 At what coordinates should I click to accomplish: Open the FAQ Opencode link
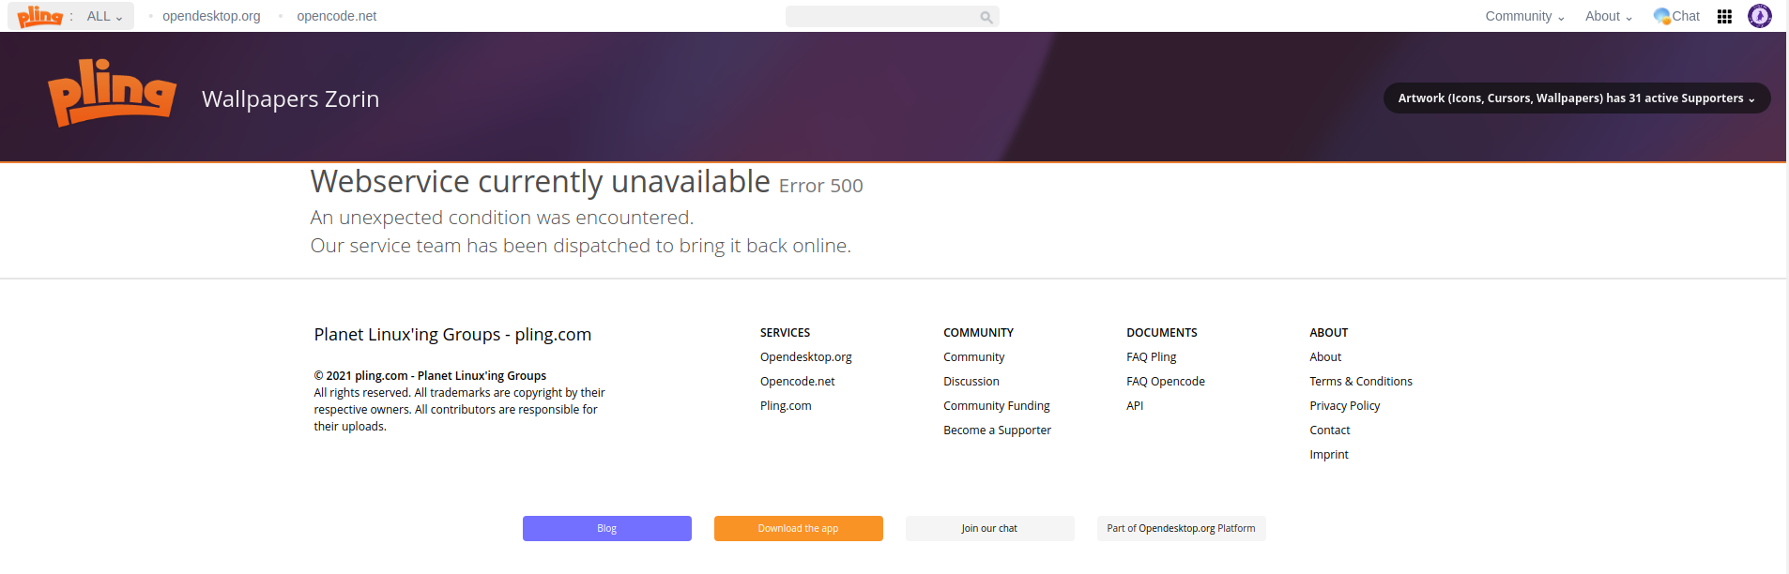[1166, 381]
